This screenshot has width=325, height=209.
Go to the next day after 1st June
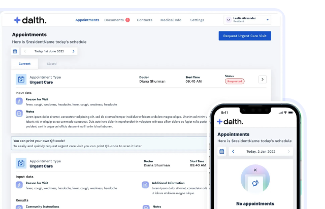(x=73, y=51)
